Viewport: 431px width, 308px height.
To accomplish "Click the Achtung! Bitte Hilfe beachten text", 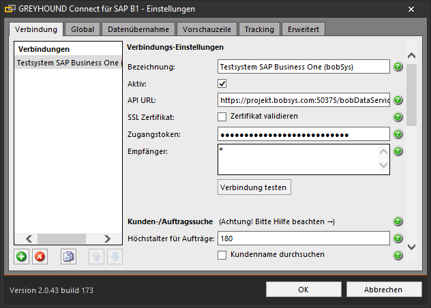I will [276, 221].
